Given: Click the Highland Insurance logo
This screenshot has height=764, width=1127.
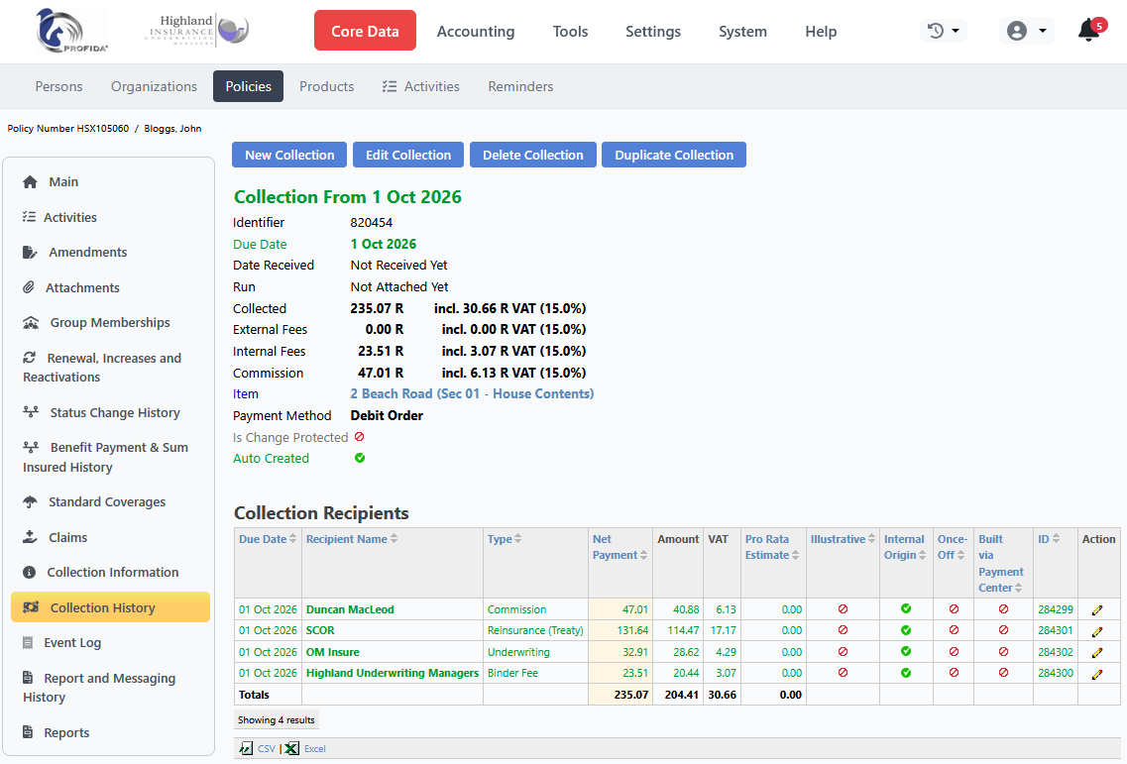Looking at the screenshot, I should click(197, 31).
